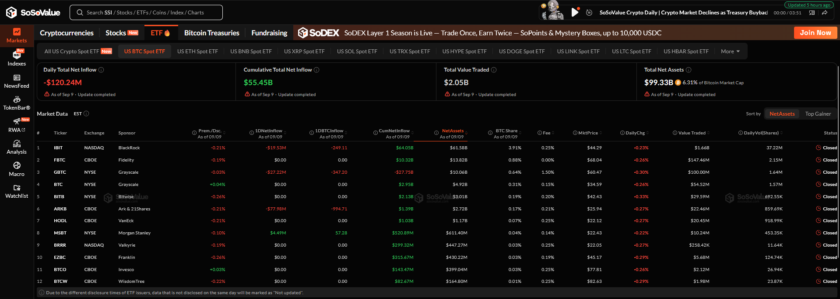
Task: Click the Closed status for WisdomTree BTCW
Action: pyautogui.click(x=826, y=282)
